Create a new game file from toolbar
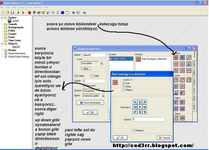Screen dimensions: 209x150 (3, 13)
